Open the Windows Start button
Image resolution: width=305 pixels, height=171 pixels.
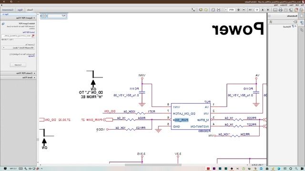[x=302, y=169]
